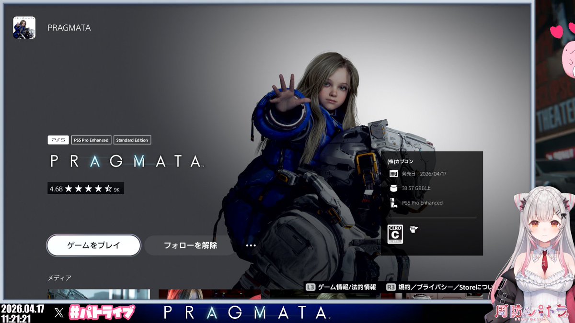The image size is (575, 323).
Task: Click the PS5 console icon in info panel
Action: (x=393, y=203)
